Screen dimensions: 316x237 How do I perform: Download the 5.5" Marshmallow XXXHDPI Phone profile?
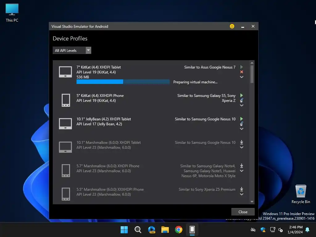(242, 189)
